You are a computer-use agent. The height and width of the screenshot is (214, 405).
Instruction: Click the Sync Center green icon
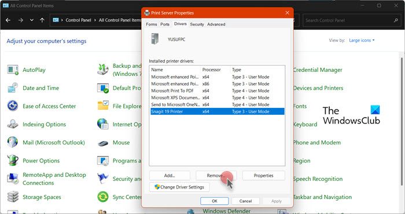(103, 197)
